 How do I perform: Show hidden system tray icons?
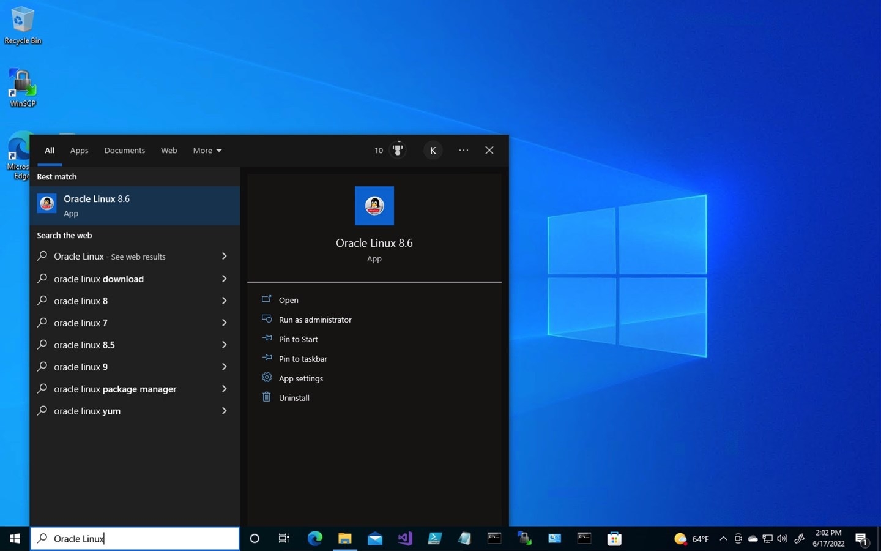723,539
